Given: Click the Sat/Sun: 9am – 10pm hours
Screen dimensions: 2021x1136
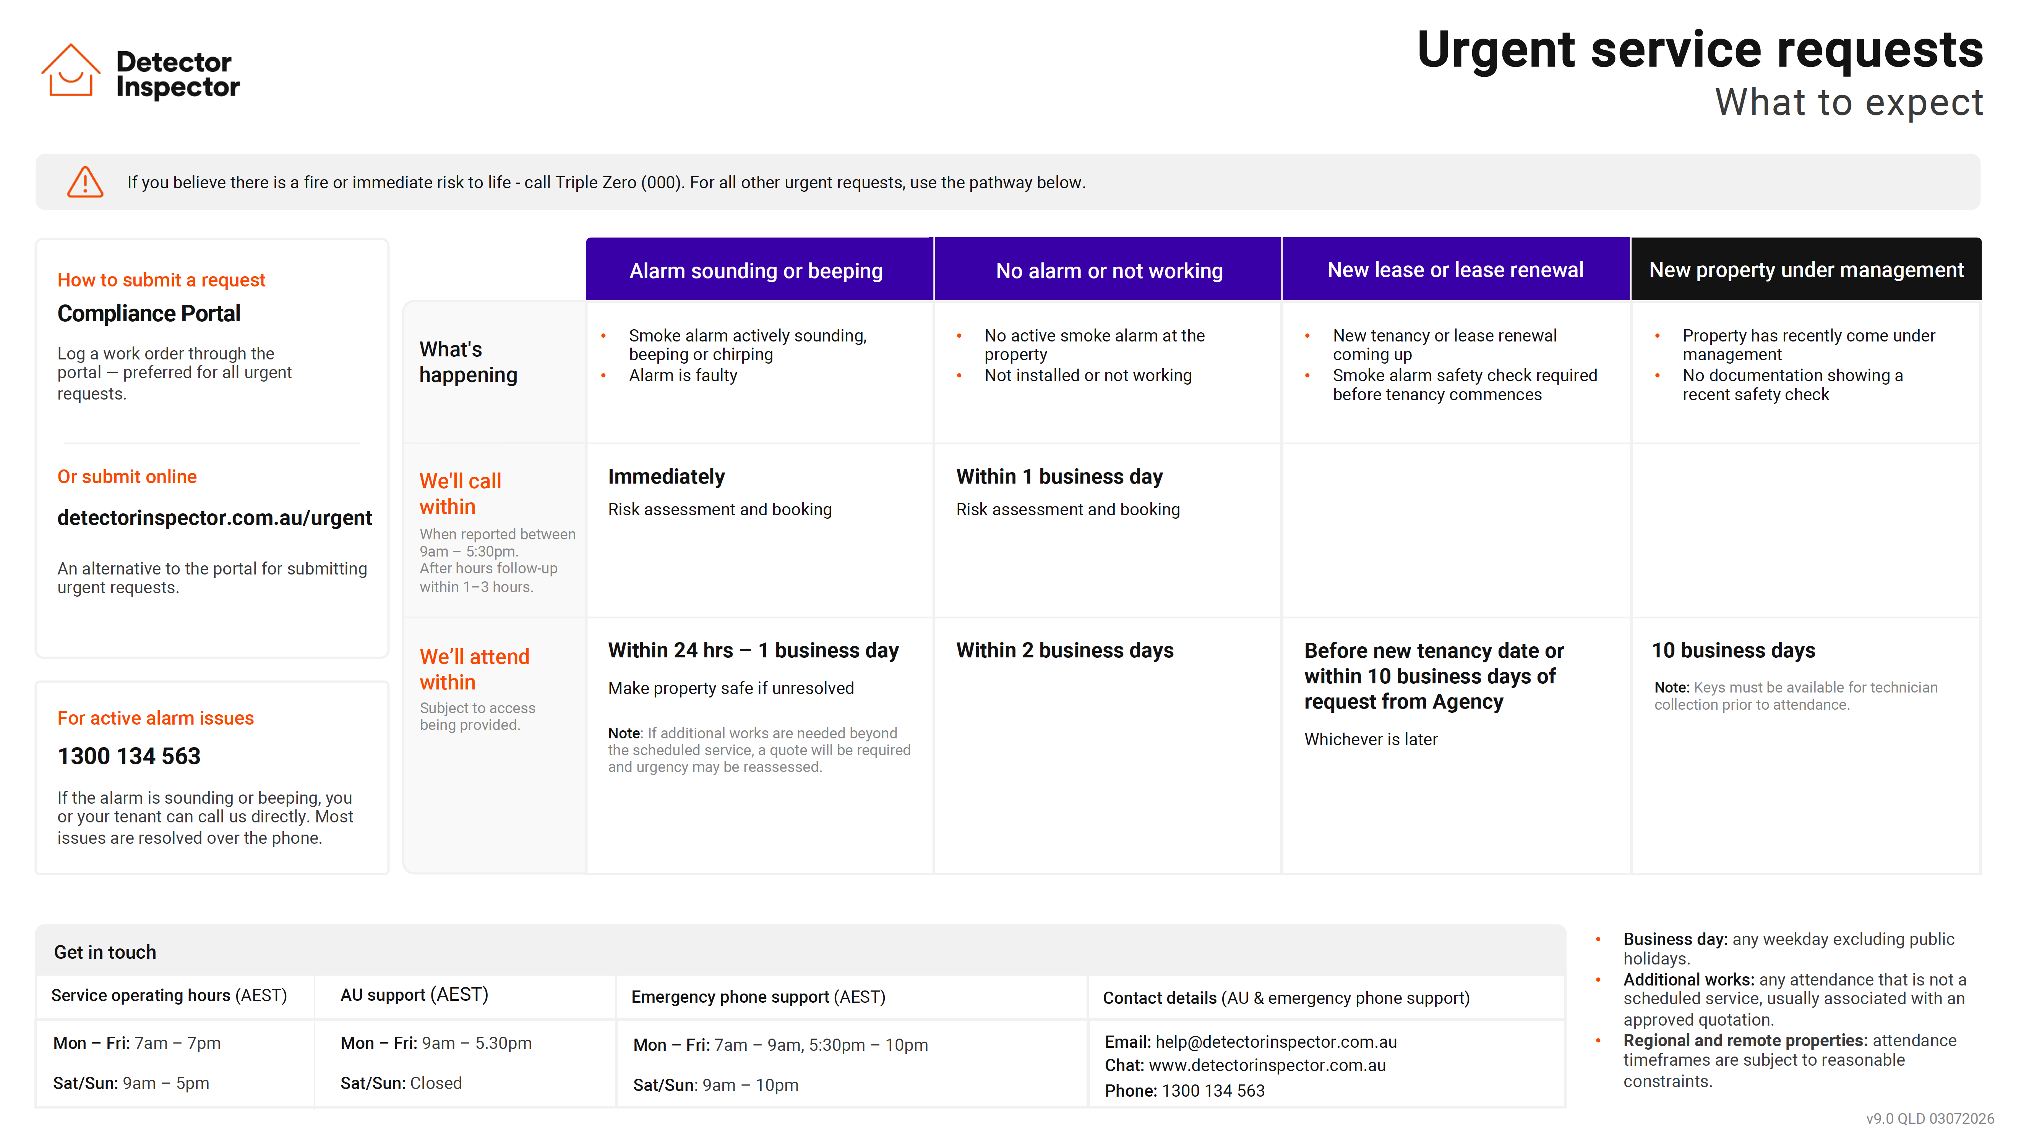Looking at the screenshot, I should coord(715,1085).
